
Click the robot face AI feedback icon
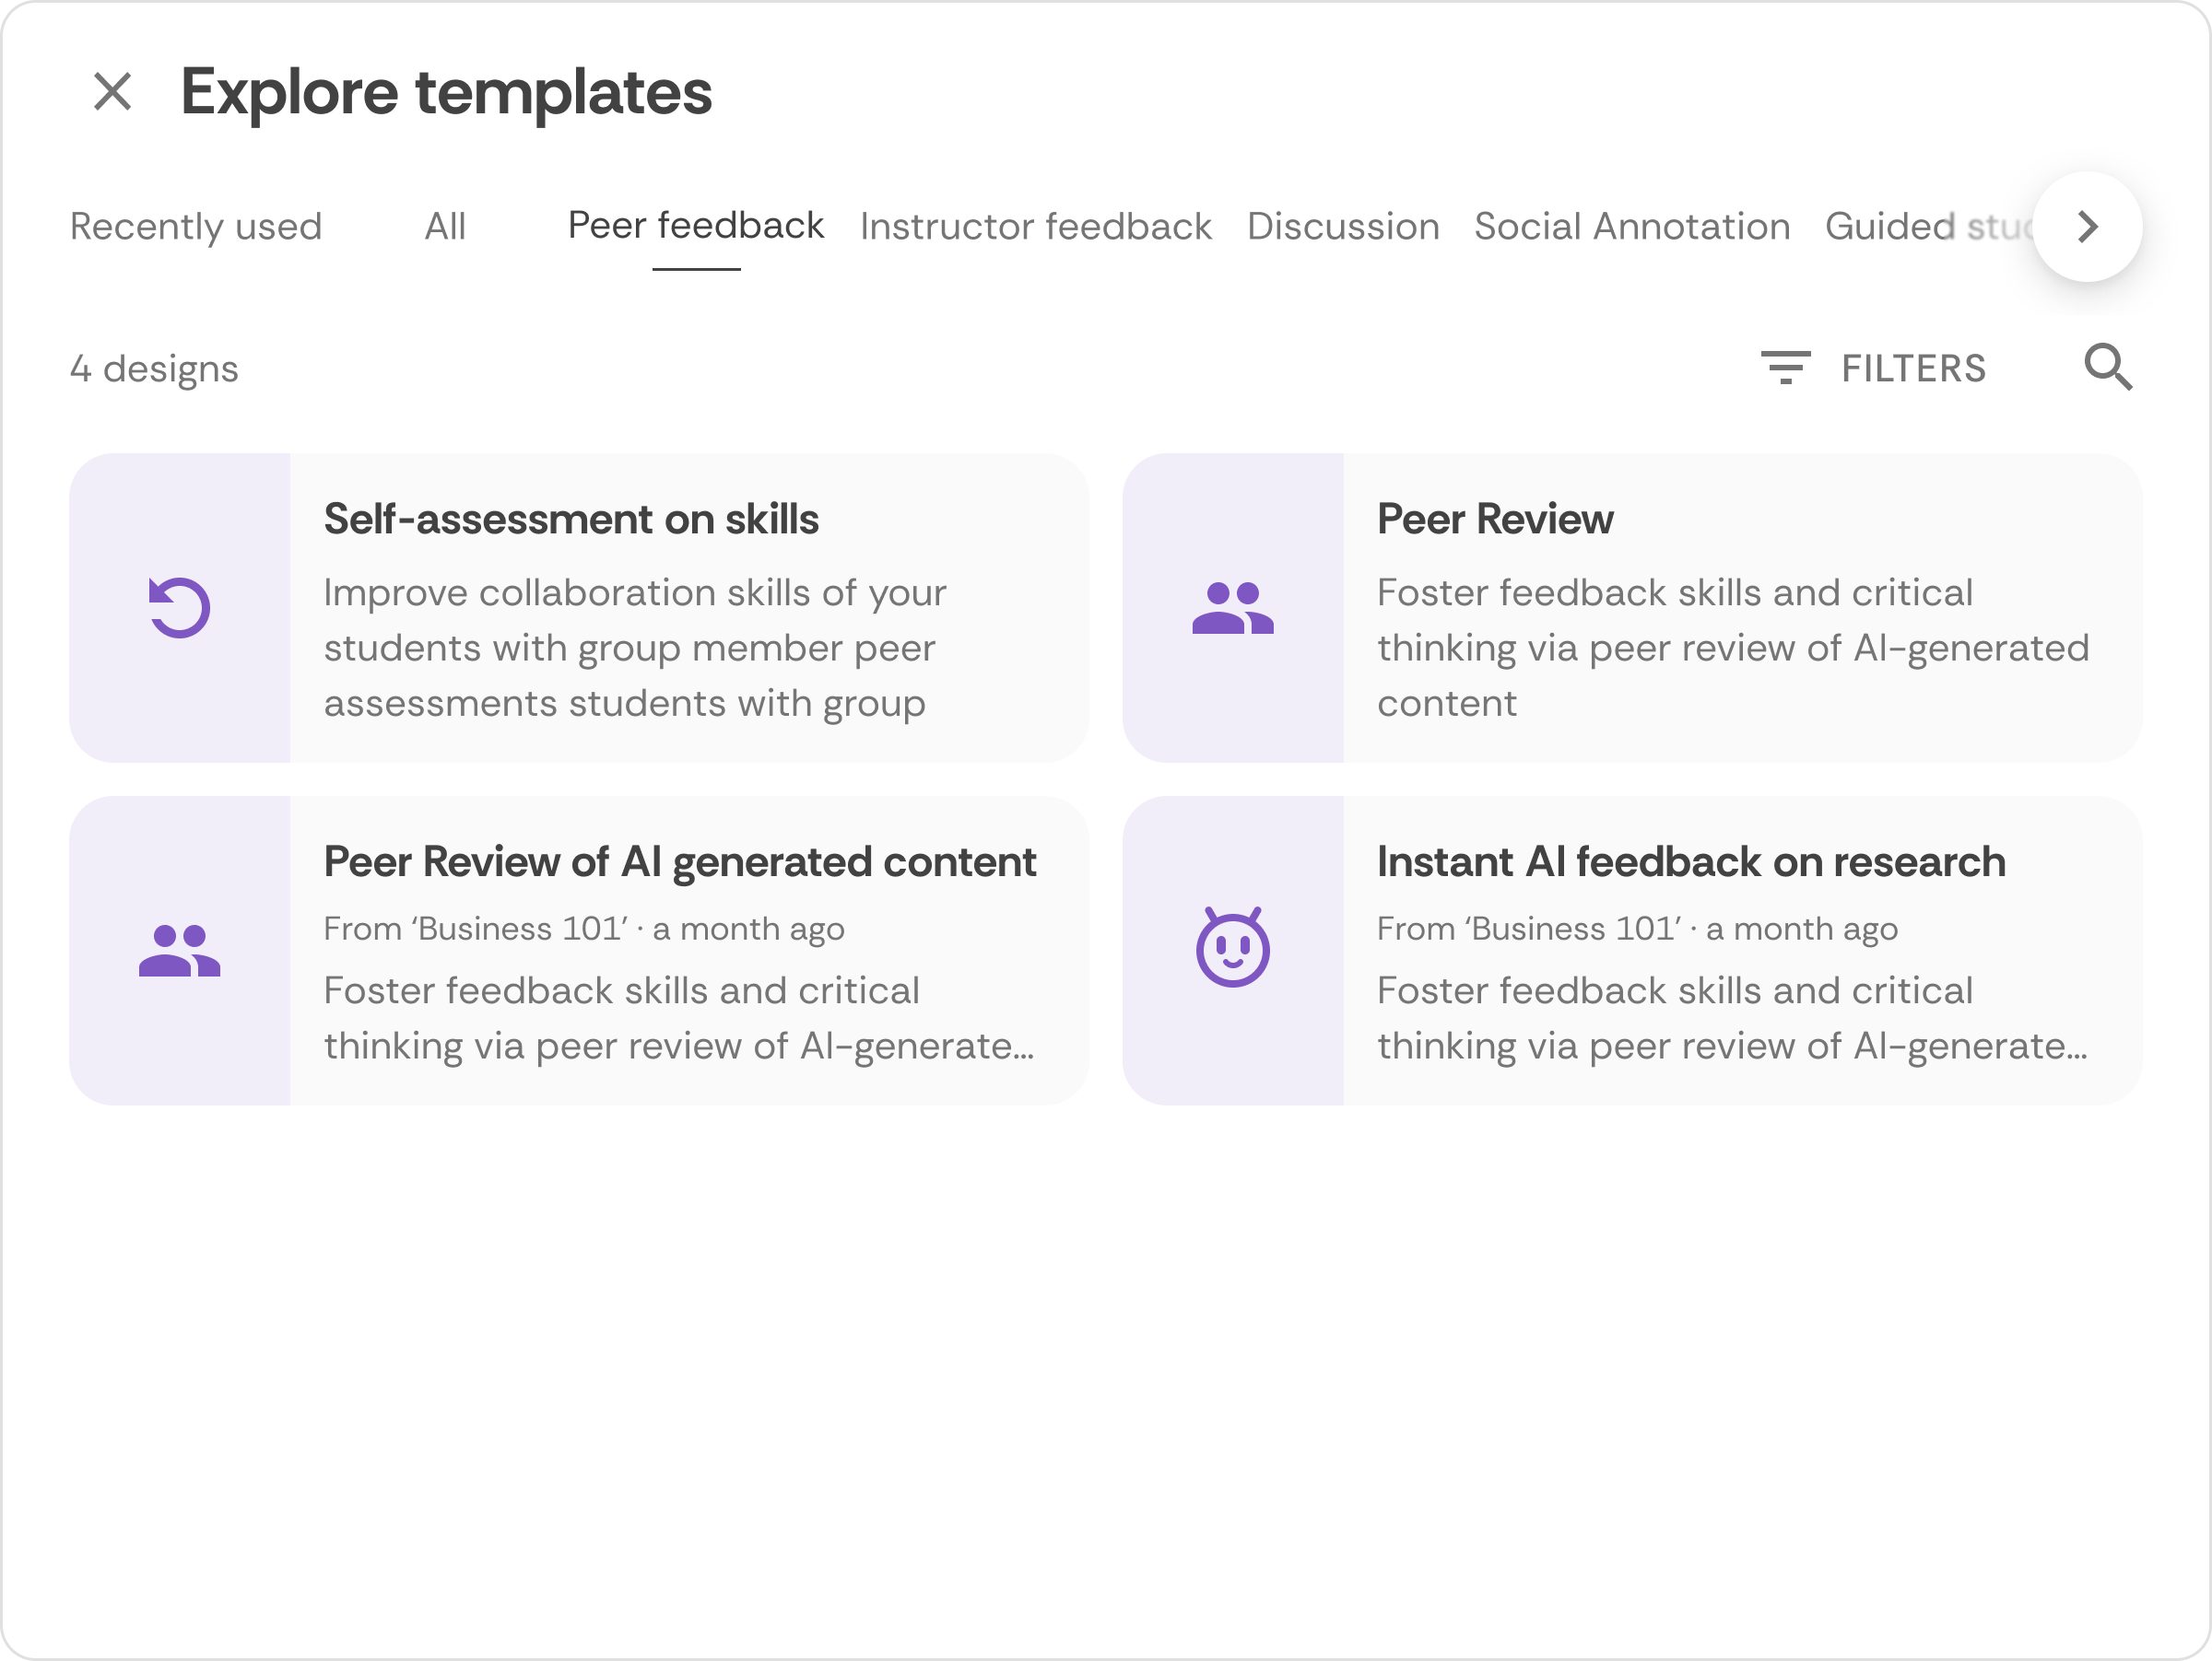point(1232,947)
